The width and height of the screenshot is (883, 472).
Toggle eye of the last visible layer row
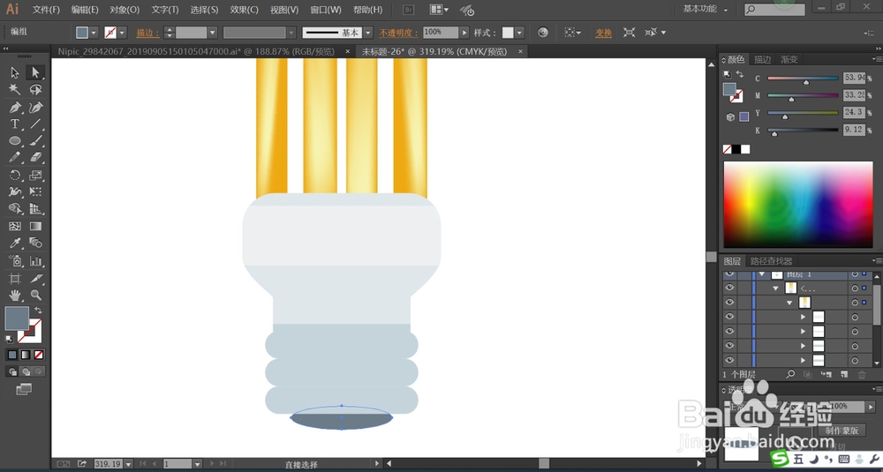tap(730, 360)
